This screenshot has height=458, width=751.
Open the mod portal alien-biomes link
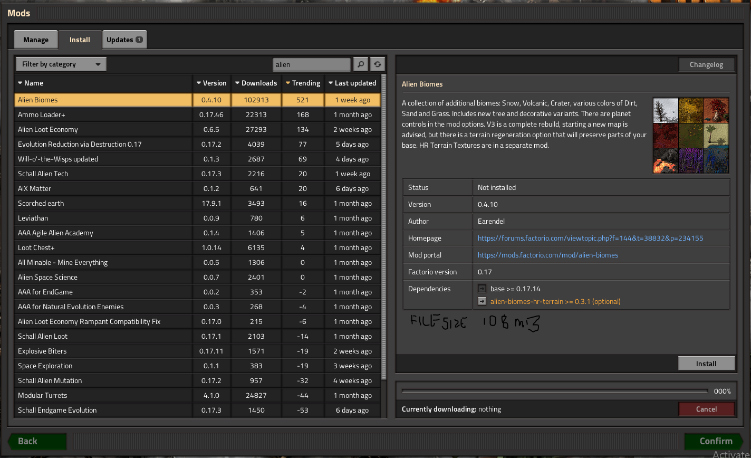(x=547, y=255)
